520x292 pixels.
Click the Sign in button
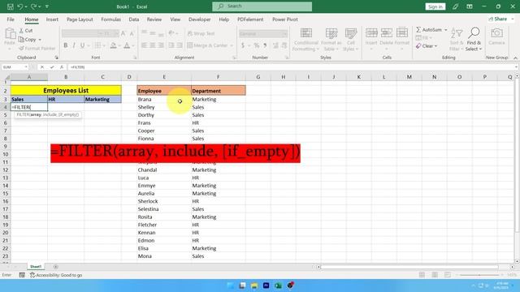tap(435, 6)
